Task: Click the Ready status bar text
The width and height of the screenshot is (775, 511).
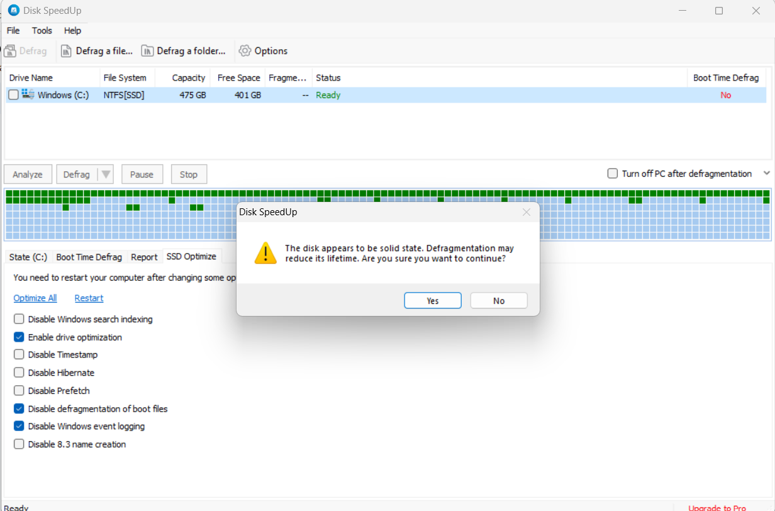Action: pos(16,507)
